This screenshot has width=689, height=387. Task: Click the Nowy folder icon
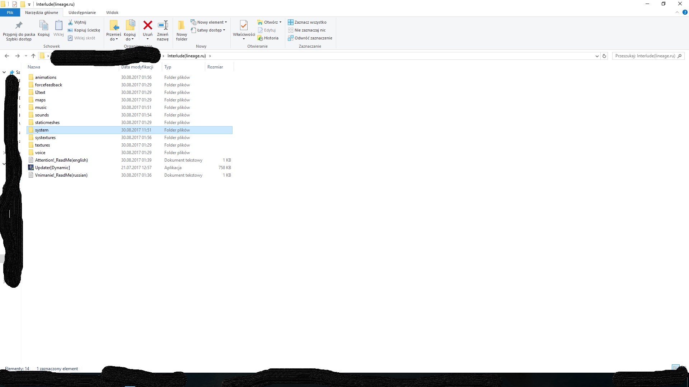pos(182,25)
